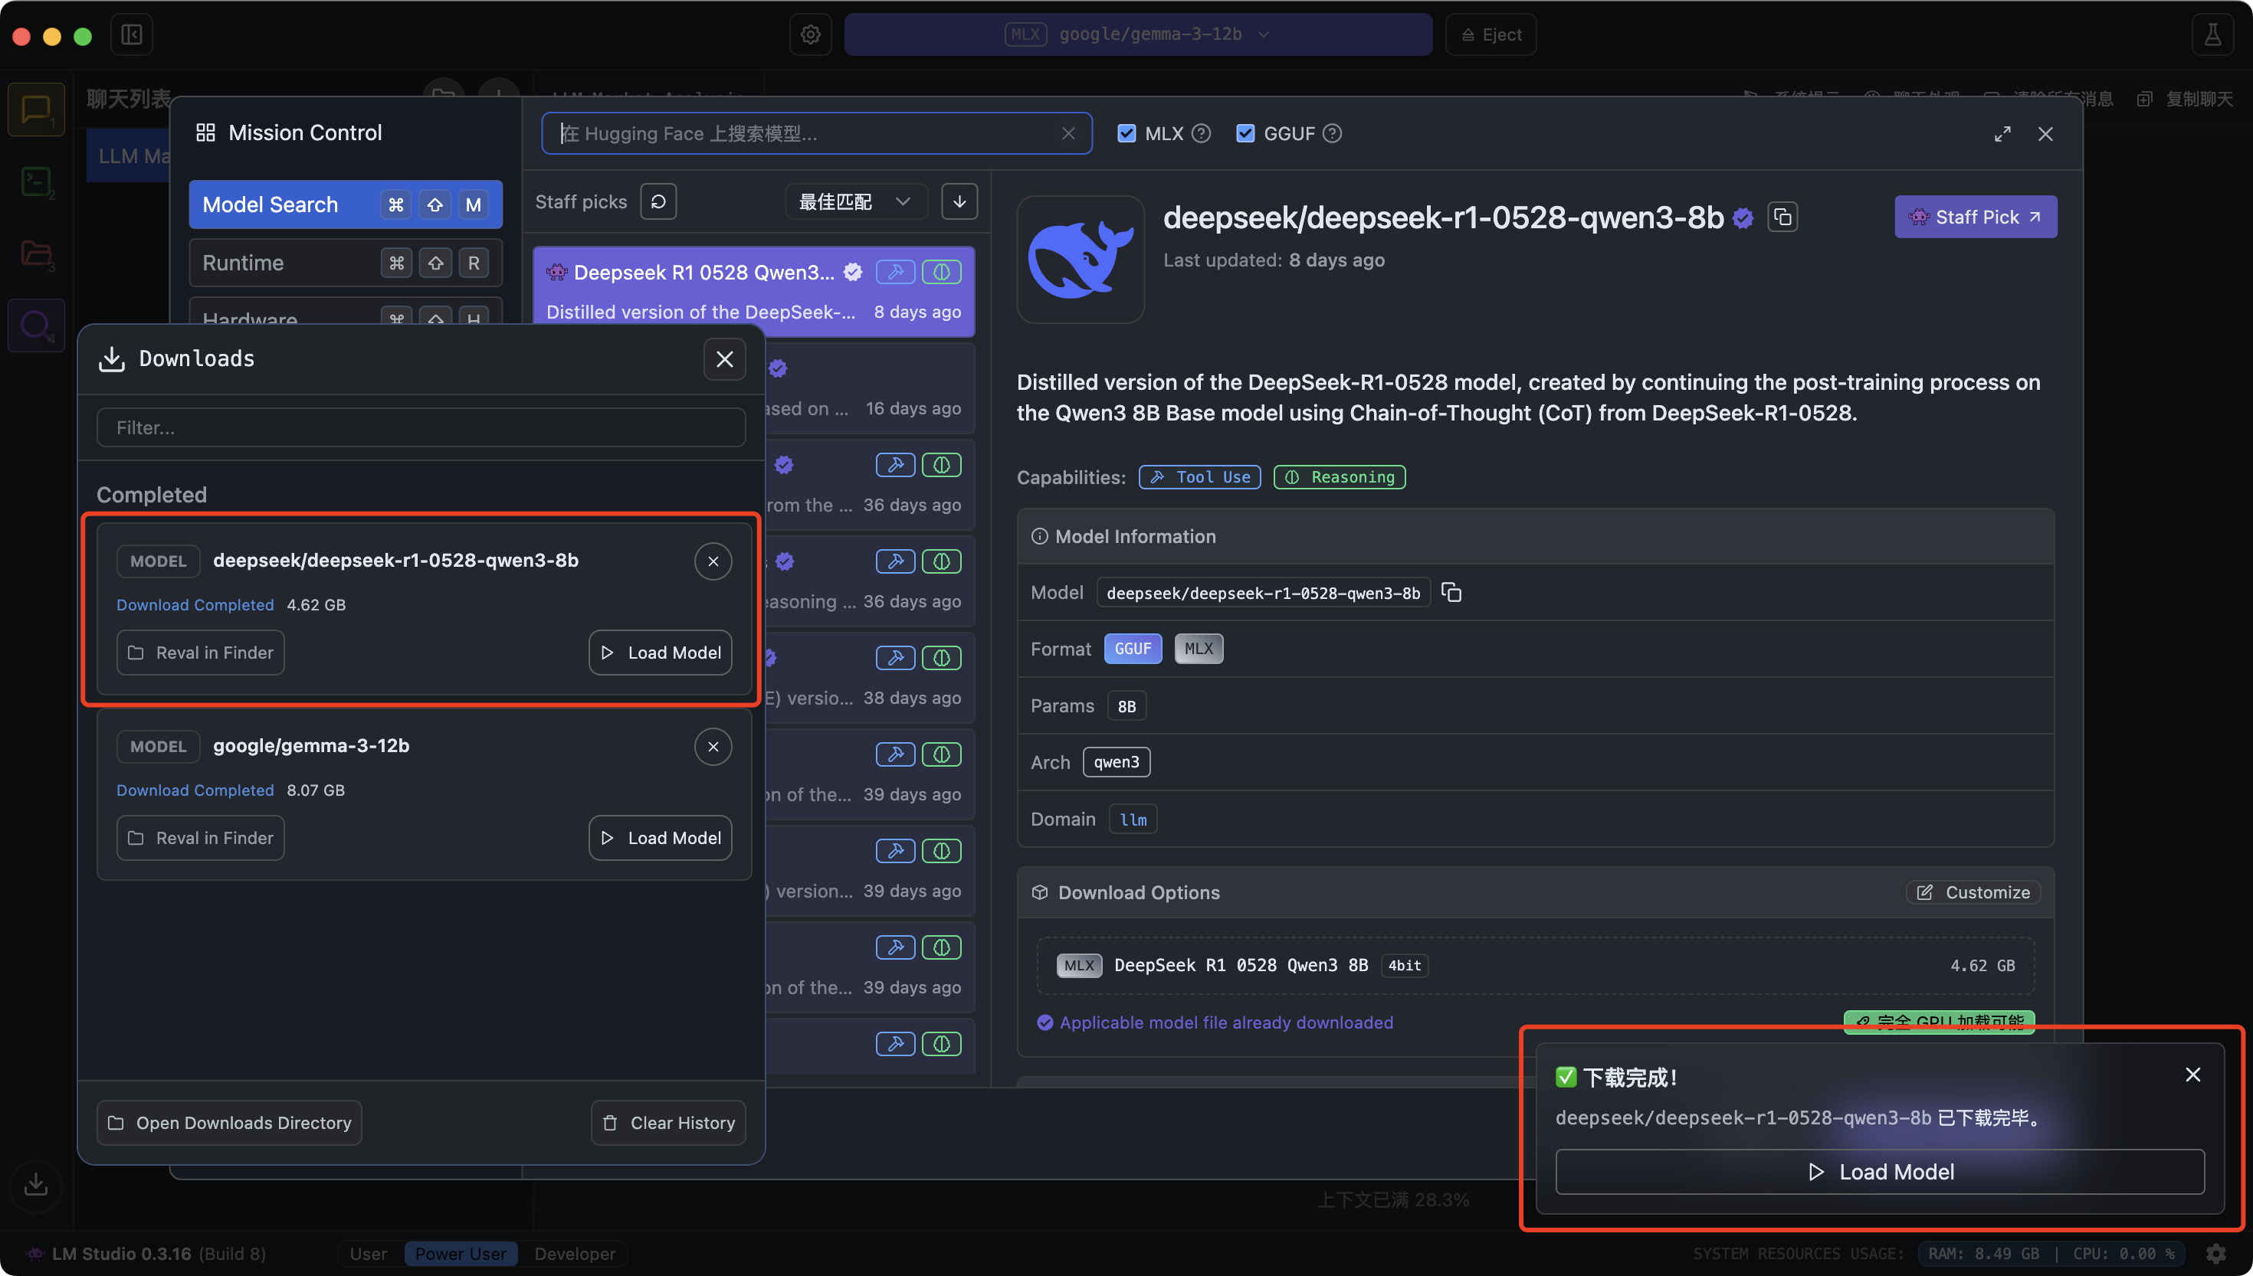The width and height of the screenshot is (2253, 1276).
Task: Open the developer terminal sidebar icon
Action: click(x=35, y=182)
